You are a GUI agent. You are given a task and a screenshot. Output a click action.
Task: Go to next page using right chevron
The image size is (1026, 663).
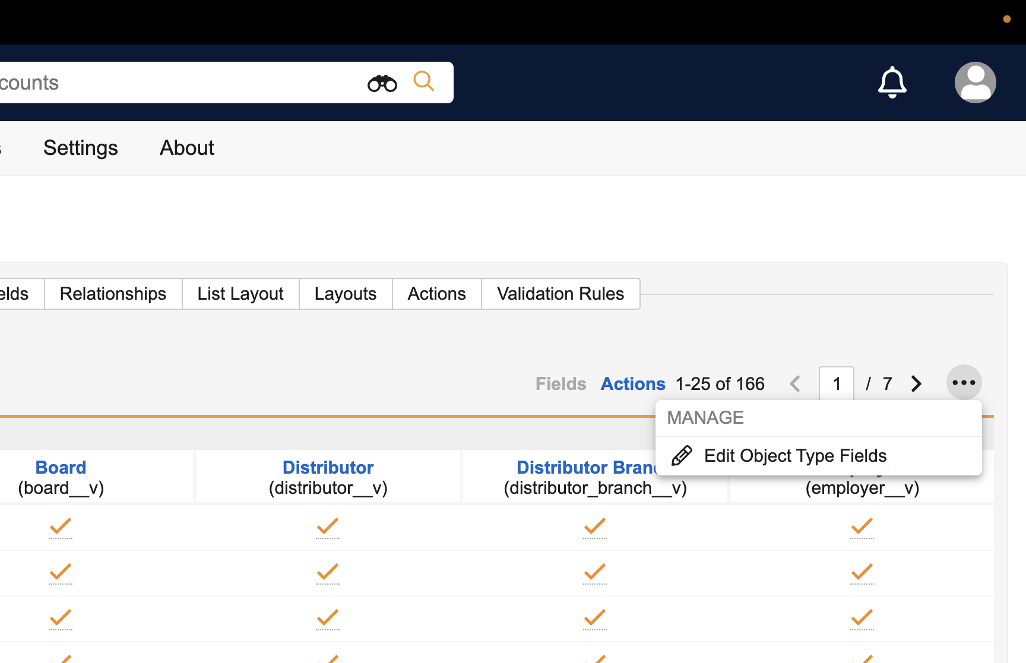(x=916, y=384)
